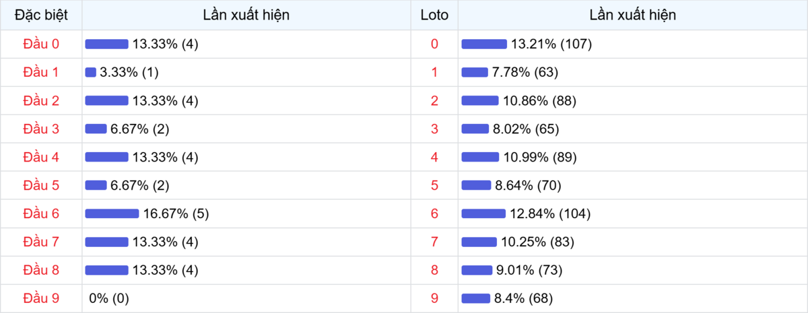Click the "Loto" column header

(x=434, y=15)
